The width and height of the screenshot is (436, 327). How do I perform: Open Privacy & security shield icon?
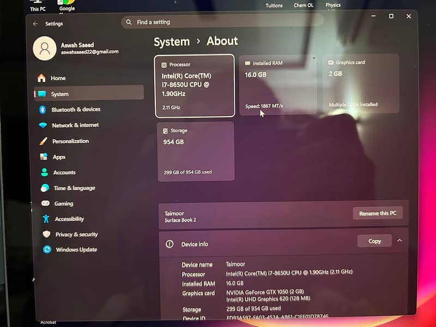(47, 234)
